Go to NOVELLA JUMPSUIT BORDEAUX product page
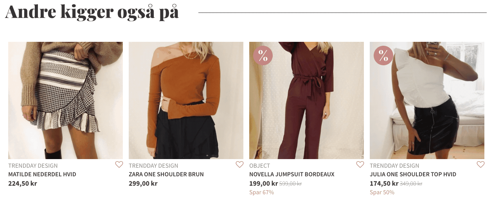Viewport: 493px width, 206px height. pyautogui.click(x=292, y=174)
